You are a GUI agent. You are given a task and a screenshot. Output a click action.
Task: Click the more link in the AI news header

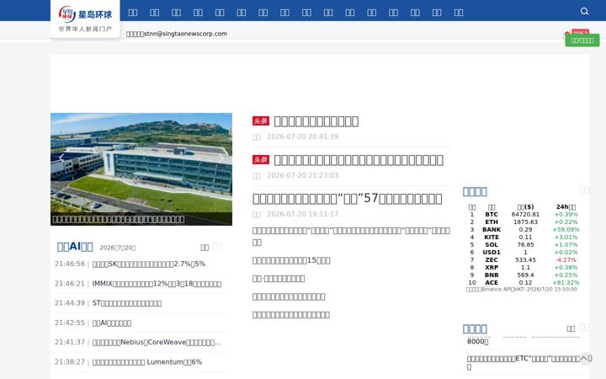coord(205,248)
